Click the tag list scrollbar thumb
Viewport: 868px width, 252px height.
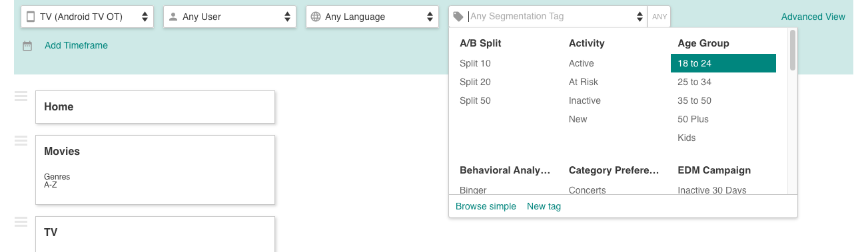793,50
